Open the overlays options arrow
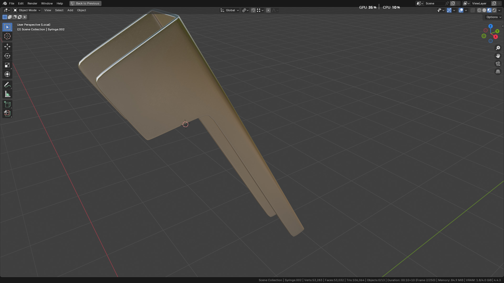 pyautogui.click(x=466, y=10)
